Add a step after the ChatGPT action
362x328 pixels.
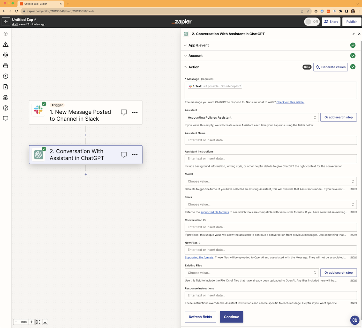click(x=86, y=174)
